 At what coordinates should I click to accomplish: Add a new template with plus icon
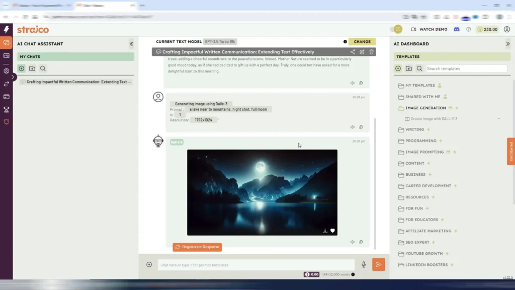[x=398, y=68]
